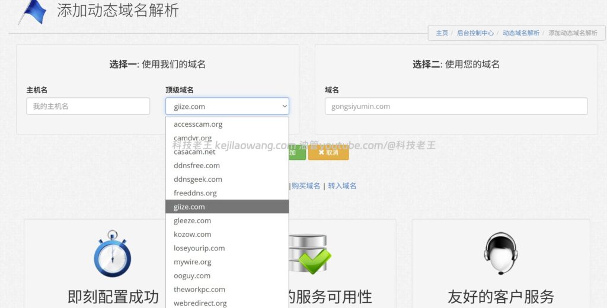
Task: Focus the 域名 input with gongsiyumin.com placeholder
Action: tap(456, 106)
